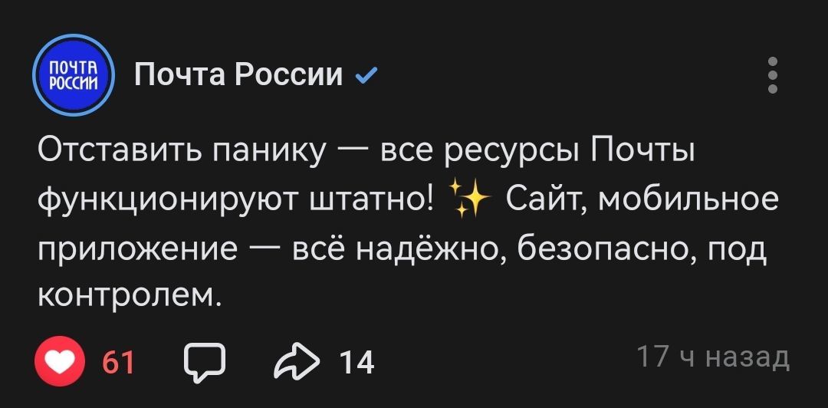The height and width of the screenshot is (408, 828).
Task: Like the post with the heart icon
Action: (58, 360)
